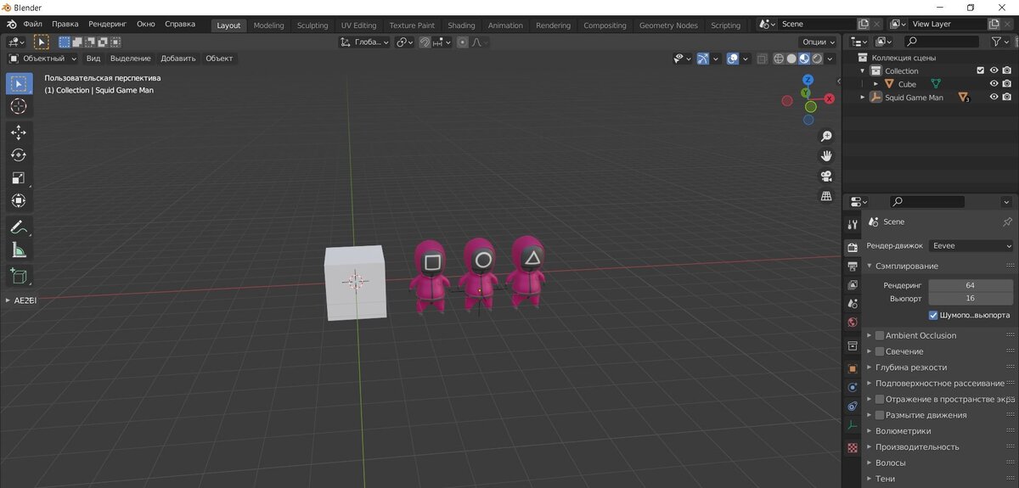This screenshot has width=1019, height=488.
Task: Toggle camera view with the camera icon
Action: tap(826, 177)
